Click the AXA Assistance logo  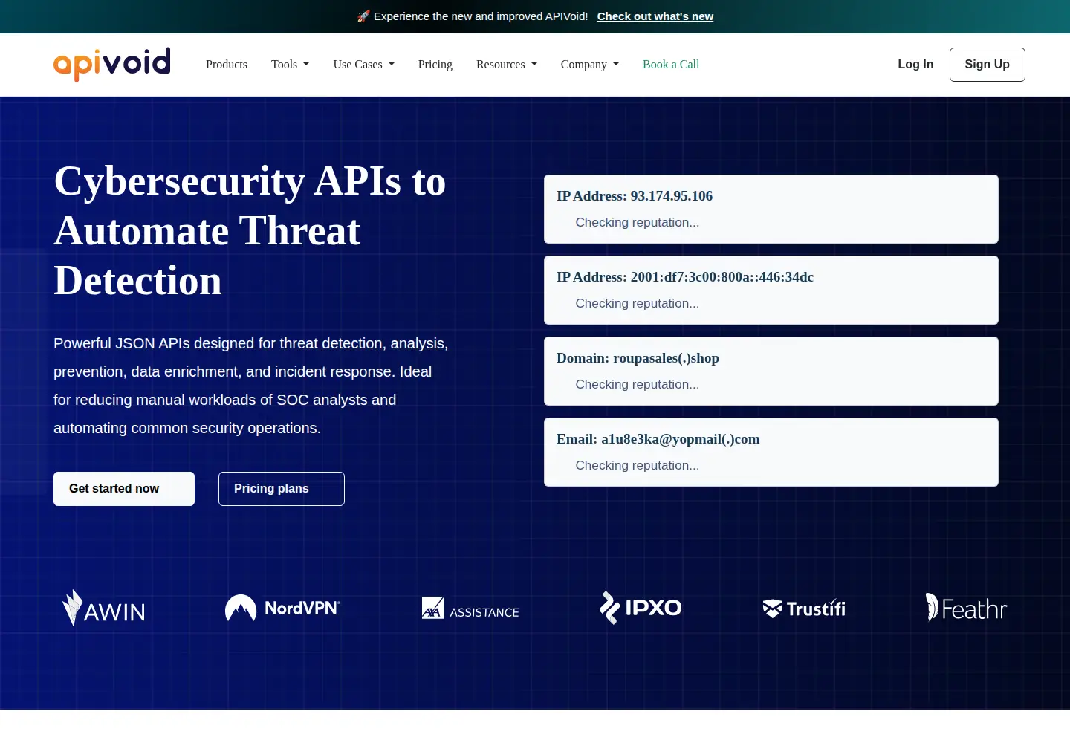[470, 609]
